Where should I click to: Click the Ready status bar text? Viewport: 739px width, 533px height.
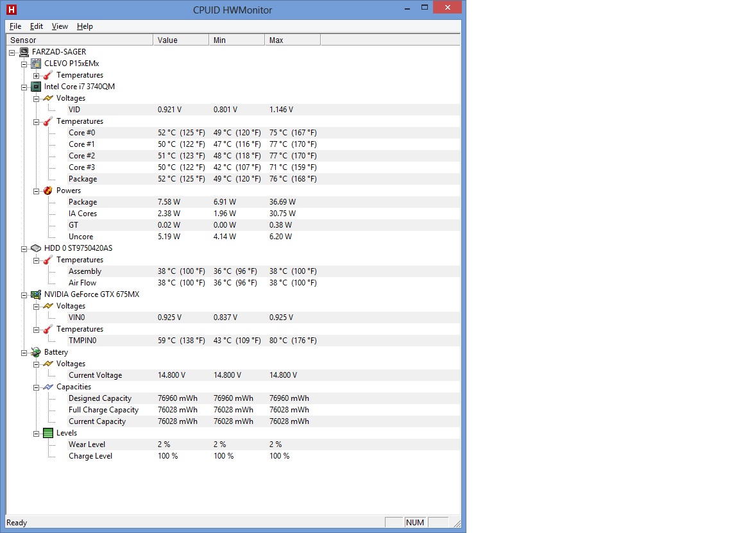[x=17, y=523]
